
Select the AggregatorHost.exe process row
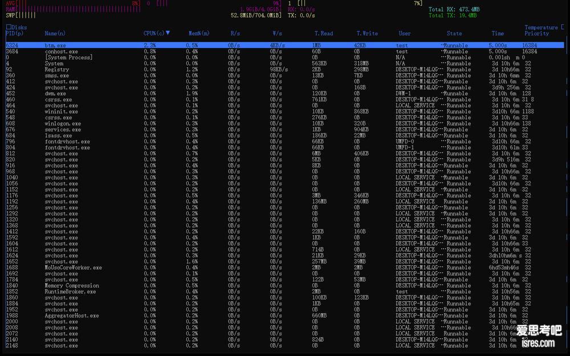point(284,315)
